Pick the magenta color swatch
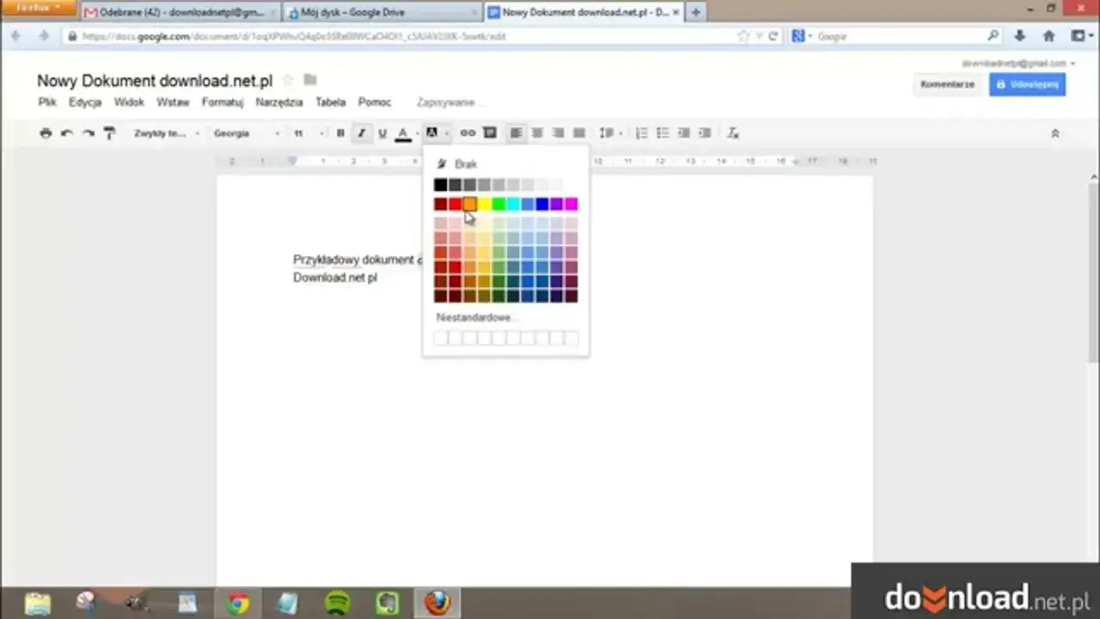Image resolution: width=1100 pixels, height=619 pixels. [x=571, y=204]
